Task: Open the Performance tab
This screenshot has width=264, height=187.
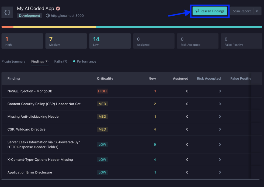Action: (86, 61)
